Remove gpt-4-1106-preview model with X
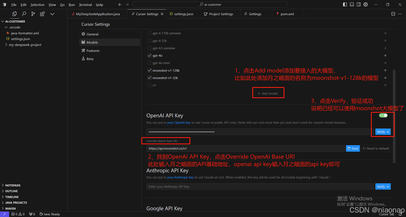Image resolution: width=406 pixels, height=217 pixels. pos(385,33)
